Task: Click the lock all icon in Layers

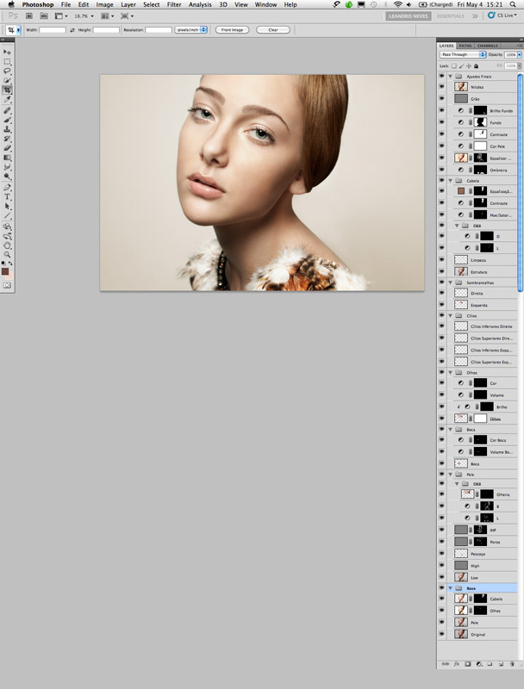Action: 476,66
